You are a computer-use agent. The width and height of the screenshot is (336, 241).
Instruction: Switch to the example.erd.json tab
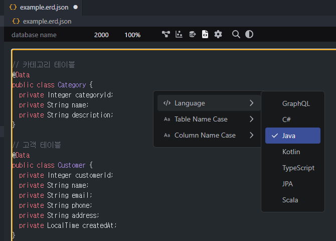[43, 8]
